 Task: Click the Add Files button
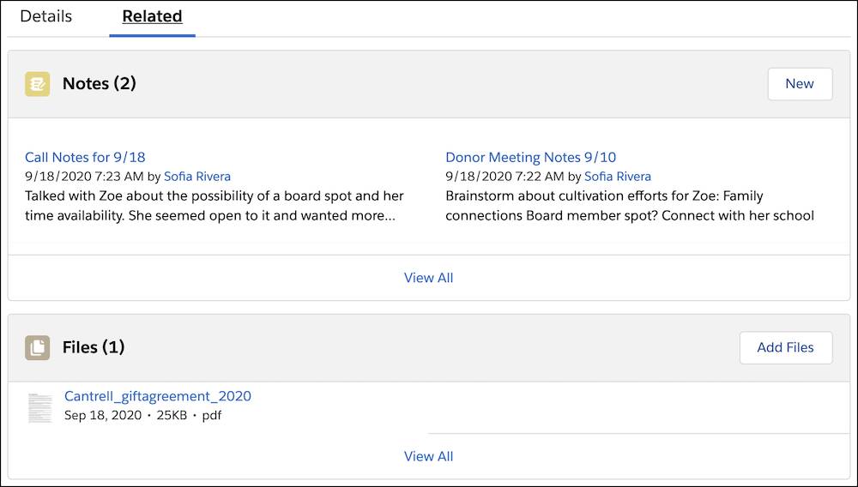click(x=786, y=347)
